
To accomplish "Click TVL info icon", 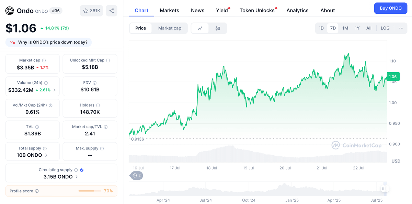I will point(37,127).
